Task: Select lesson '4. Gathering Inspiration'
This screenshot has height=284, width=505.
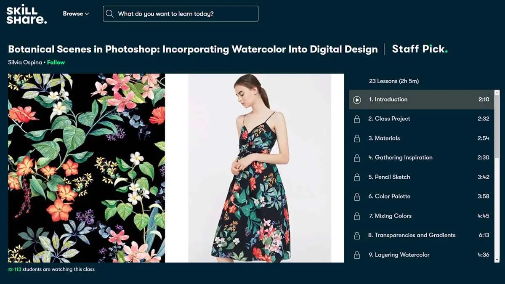Action: [422, 157]
